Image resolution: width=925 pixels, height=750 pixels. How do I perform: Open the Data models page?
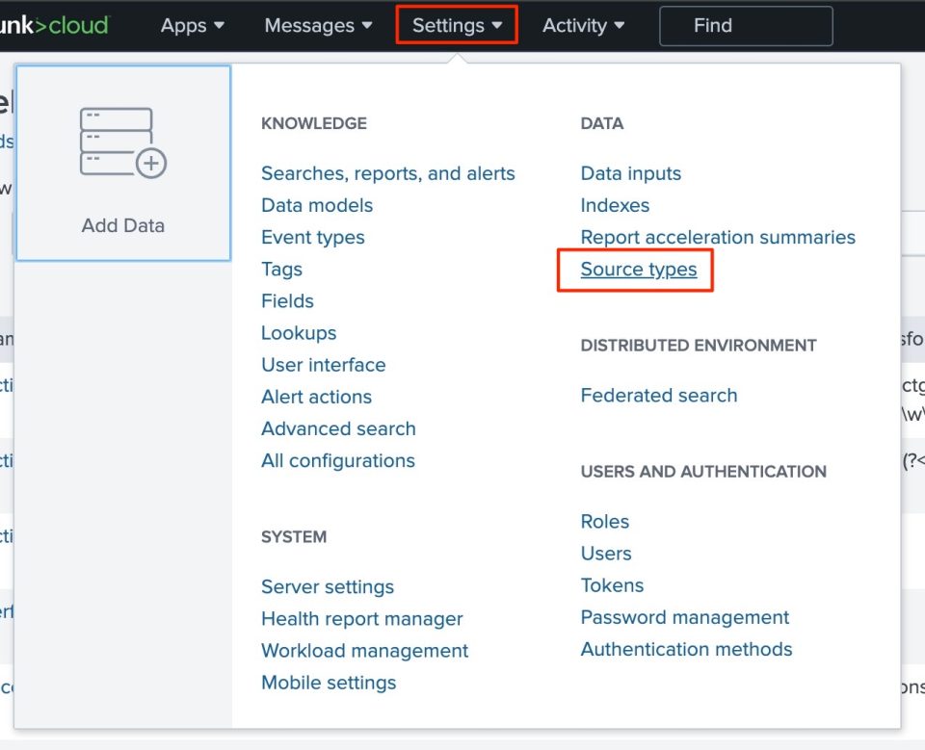point(316,204)
